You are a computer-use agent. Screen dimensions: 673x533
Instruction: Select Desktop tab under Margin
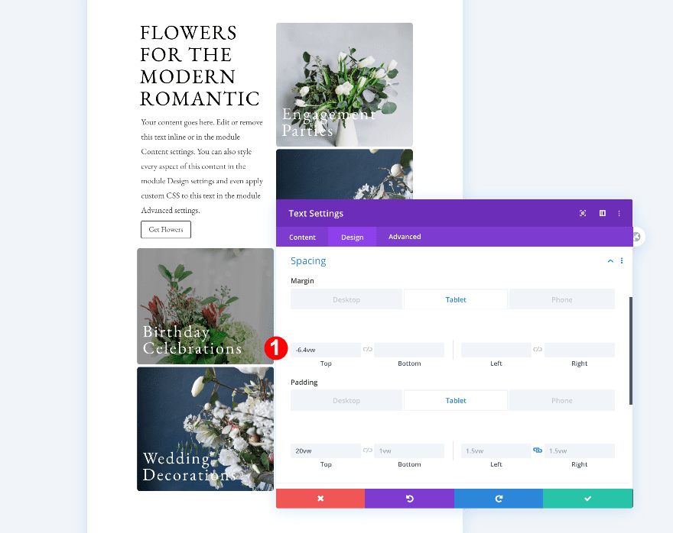[346, 299]
